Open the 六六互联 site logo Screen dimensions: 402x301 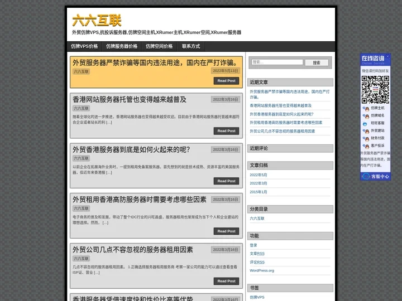click(x=97, y=21)
